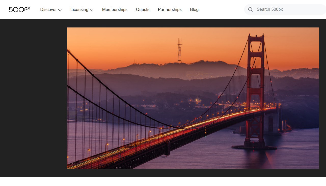The image size is (326, 186).
Task: Go to the Memberships page
Action: pyautogui.click(x=115, y=9)
